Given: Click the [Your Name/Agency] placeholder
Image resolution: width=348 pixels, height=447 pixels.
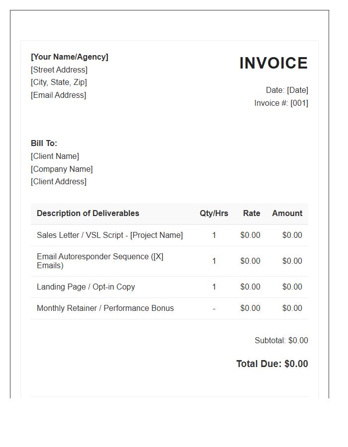Looking at the screenshot, I should (70, 57).
